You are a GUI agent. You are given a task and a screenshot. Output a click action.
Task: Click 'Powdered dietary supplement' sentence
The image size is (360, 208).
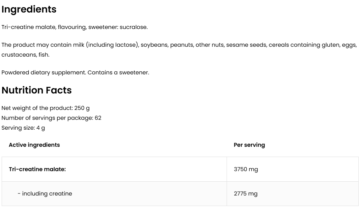pos(44,72)
